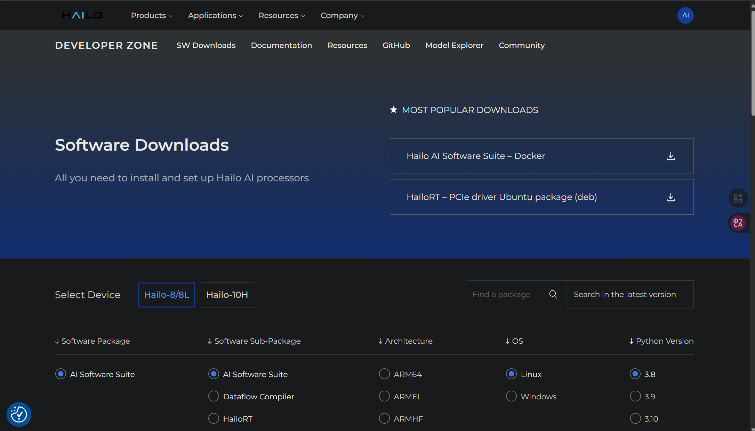Screen dimensions: 755x431
Task: Sort by Software Sub-Package arrow
Action: click(x=210, y=341)
